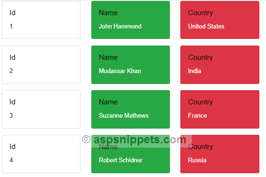This screenshot has width=266, height=177.
Task: Click the aspsnippets.com watermark text
Action: pyautogui.click(x=140, y=140)
